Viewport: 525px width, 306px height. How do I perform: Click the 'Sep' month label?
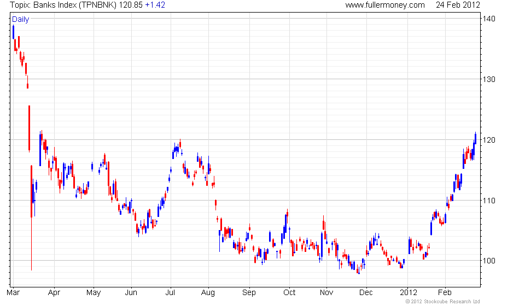(x=249, y=293)
